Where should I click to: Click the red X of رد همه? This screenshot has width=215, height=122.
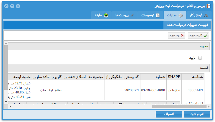(182, 35)
